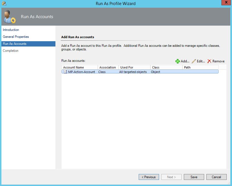The height and width of the screenshot is (186, 232).
Task: Sort by the Association column header
Action: point(108,67)
